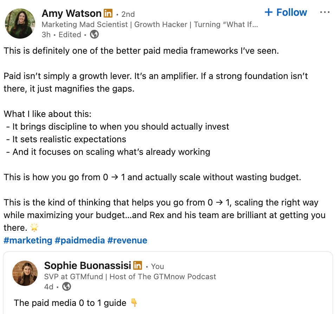
Task: Open the #paidmedia hashtag
Action: click(x=80, y=240)
